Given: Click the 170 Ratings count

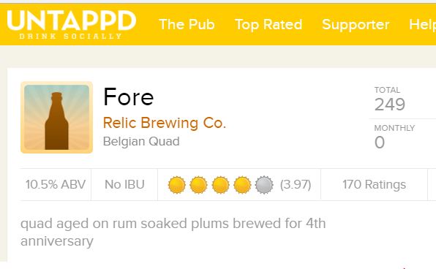Looking at the screenshot, I should [x=375, y=184].
